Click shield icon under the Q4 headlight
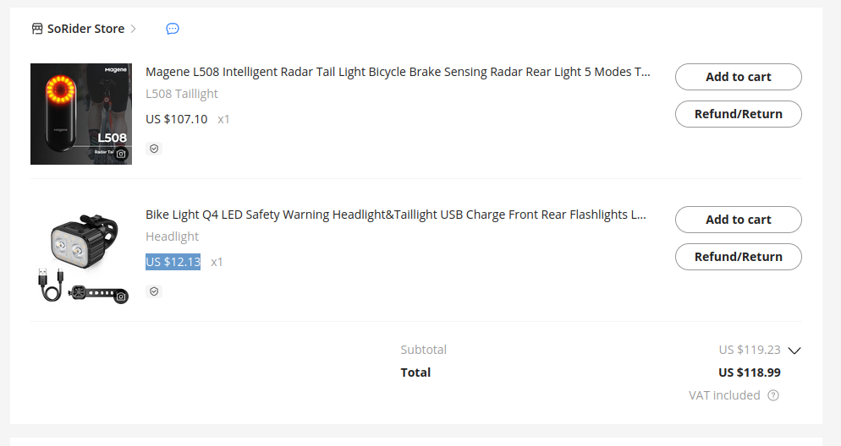841x446 pixels. 153,291
